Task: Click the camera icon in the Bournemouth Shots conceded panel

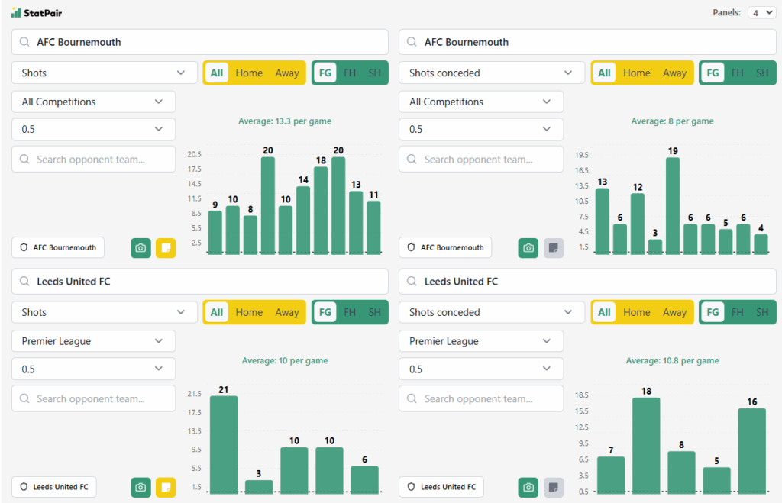Action: (528, 248)
